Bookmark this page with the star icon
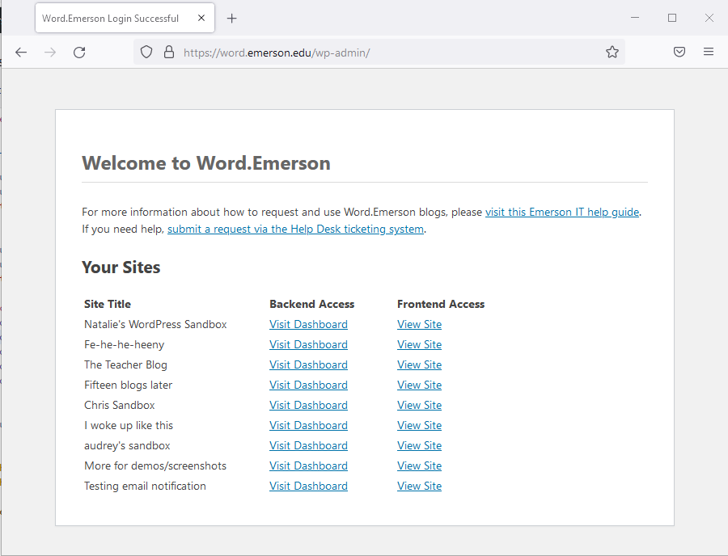728x556 pixels. pyautogui.click(x=612, y=52)
